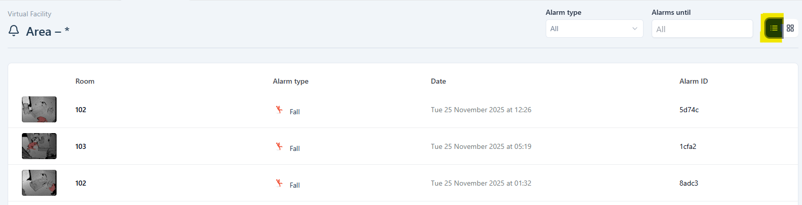Open thumbnail of Room 103 alarm
The image size is (802, 205).
tap(39, 146)
